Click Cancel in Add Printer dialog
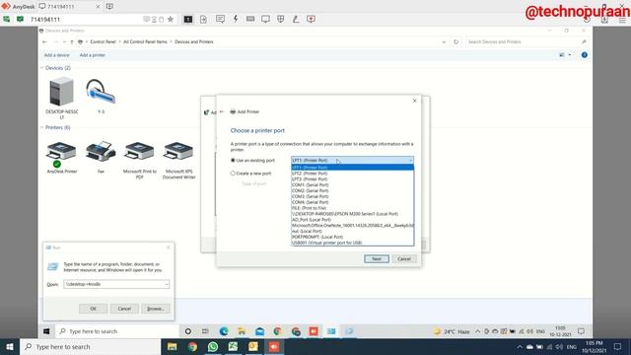The height and width of the screenshot is (355, 631). pos(404,258)
